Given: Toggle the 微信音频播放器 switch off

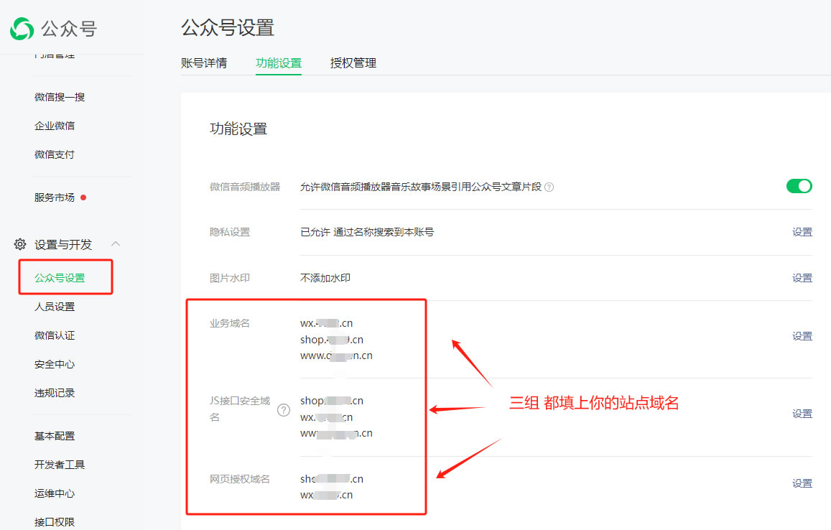Looking at the screenshot, I should tap(799, 186).
